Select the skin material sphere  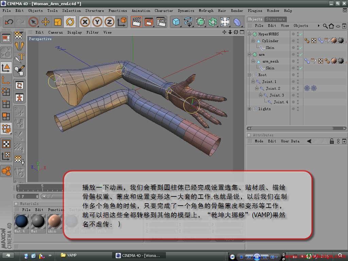point(55,222)
